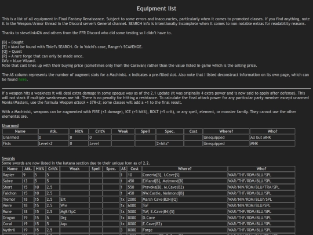313x235 pixels.
Task: Click the "Who?" header in Unarmed table
Action: coord(272,131)
